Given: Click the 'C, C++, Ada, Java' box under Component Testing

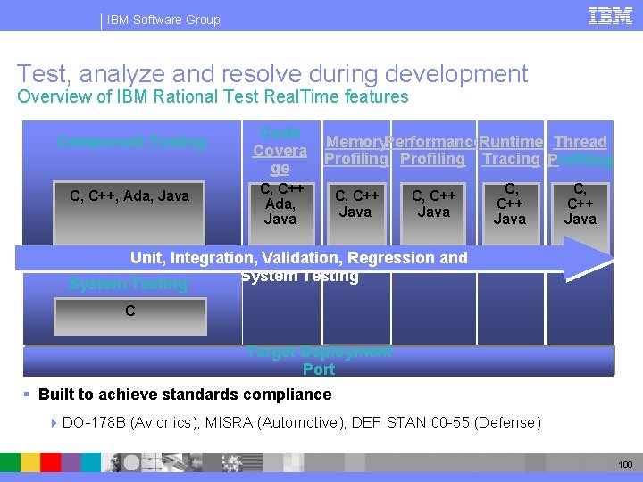Looking at the screenshot, I should point(129,213).
